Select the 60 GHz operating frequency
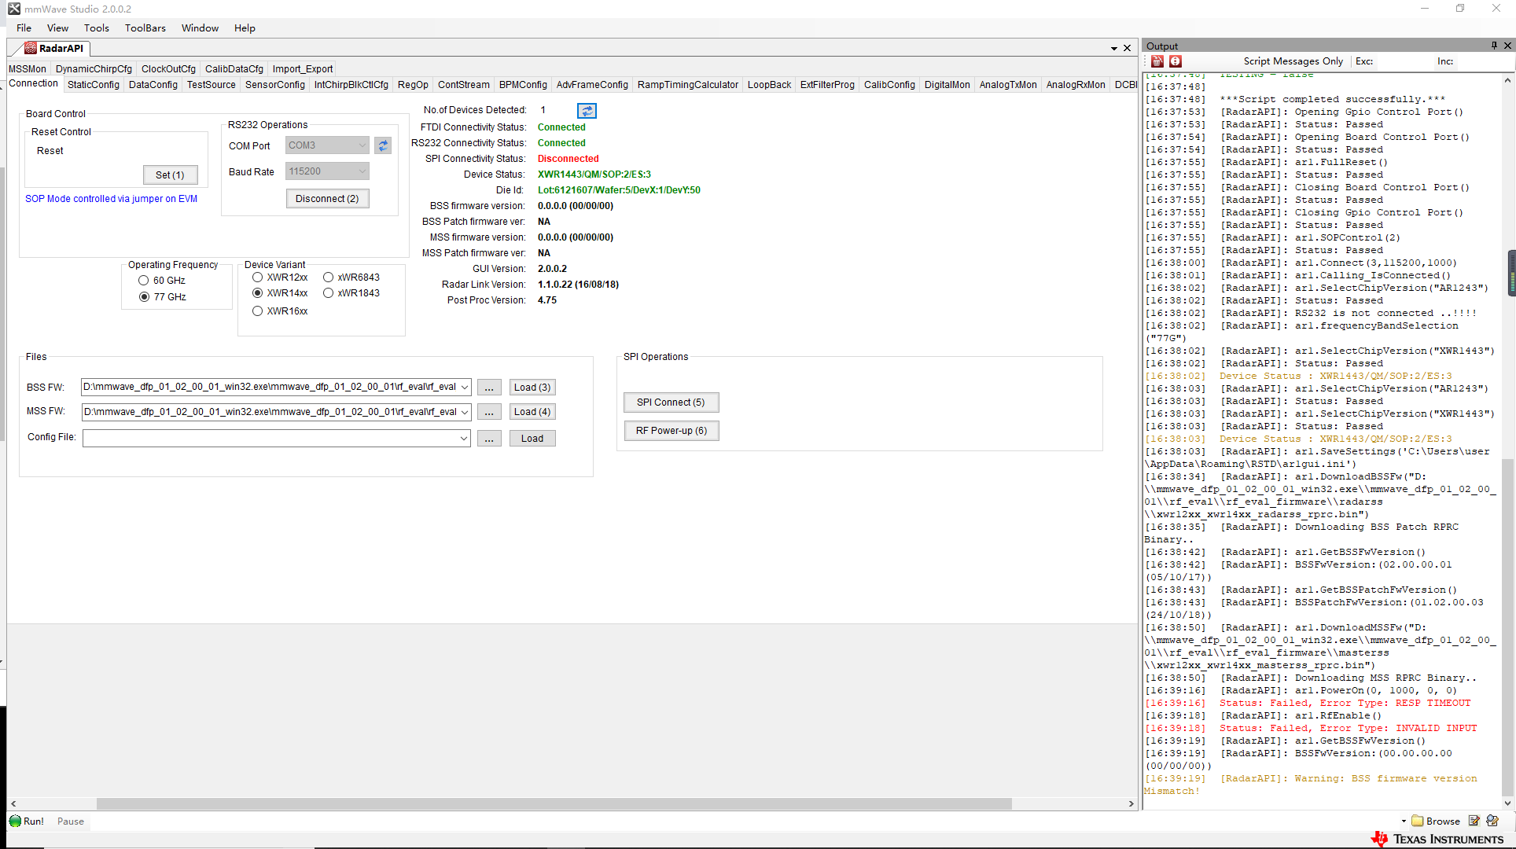This screenshot has width=1516, height=849. point(143,280)
